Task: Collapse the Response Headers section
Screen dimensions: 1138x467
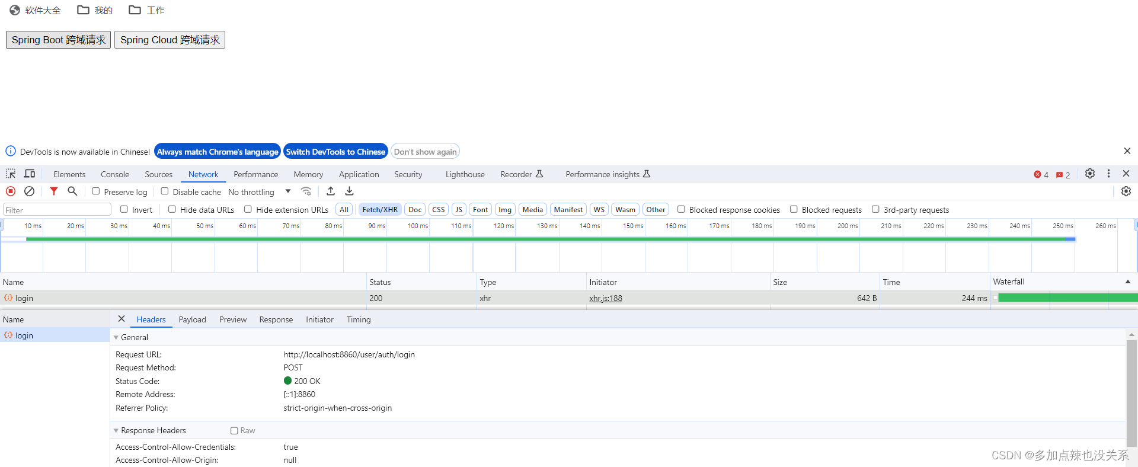Action: (116, 431)
